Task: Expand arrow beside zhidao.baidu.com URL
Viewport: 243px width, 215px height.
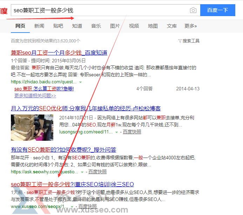Action: [81, 82]
